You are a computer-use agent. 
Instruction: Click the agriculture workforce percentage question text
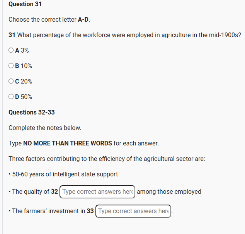pos(129,35)
